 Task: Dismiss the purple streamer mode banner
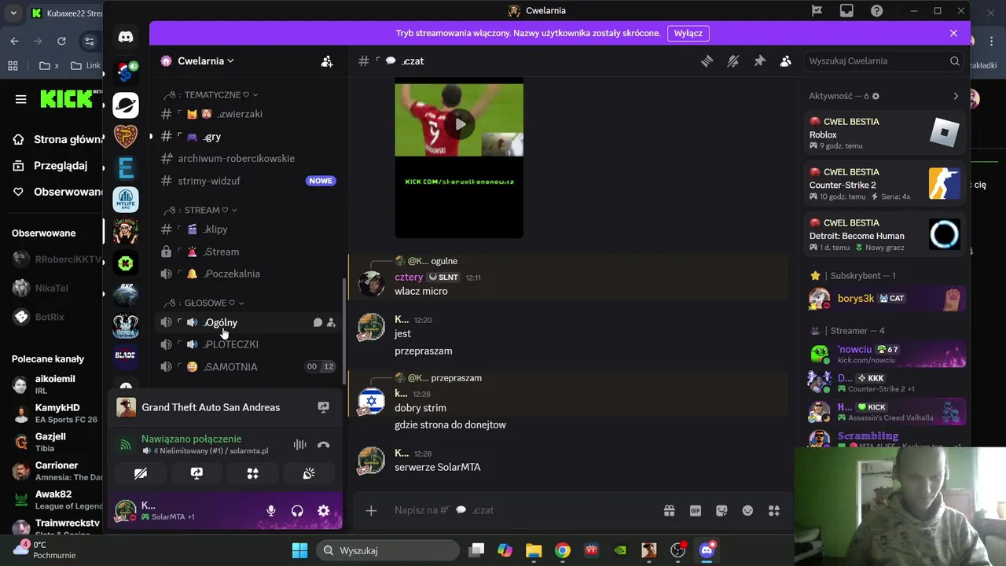[953, 33]
